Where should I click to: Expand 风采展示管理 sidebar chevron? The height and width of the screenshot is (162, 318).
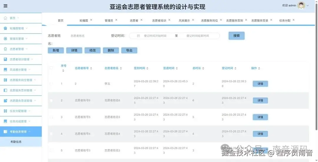[x=29, y=69]
